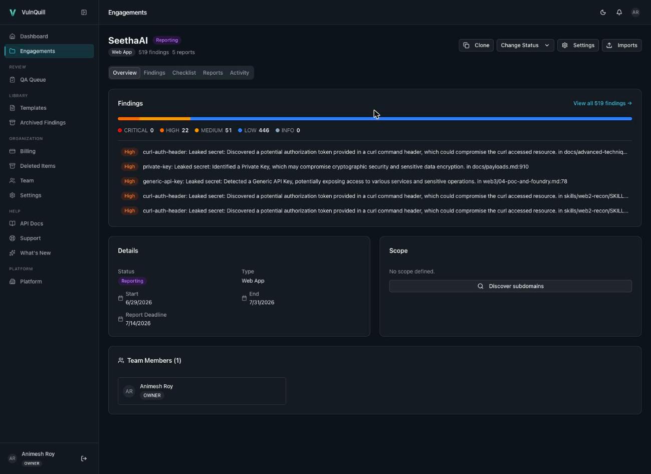Click the engagement Settings button
This screenshot has width=651, height=474.
click(578, 45)
